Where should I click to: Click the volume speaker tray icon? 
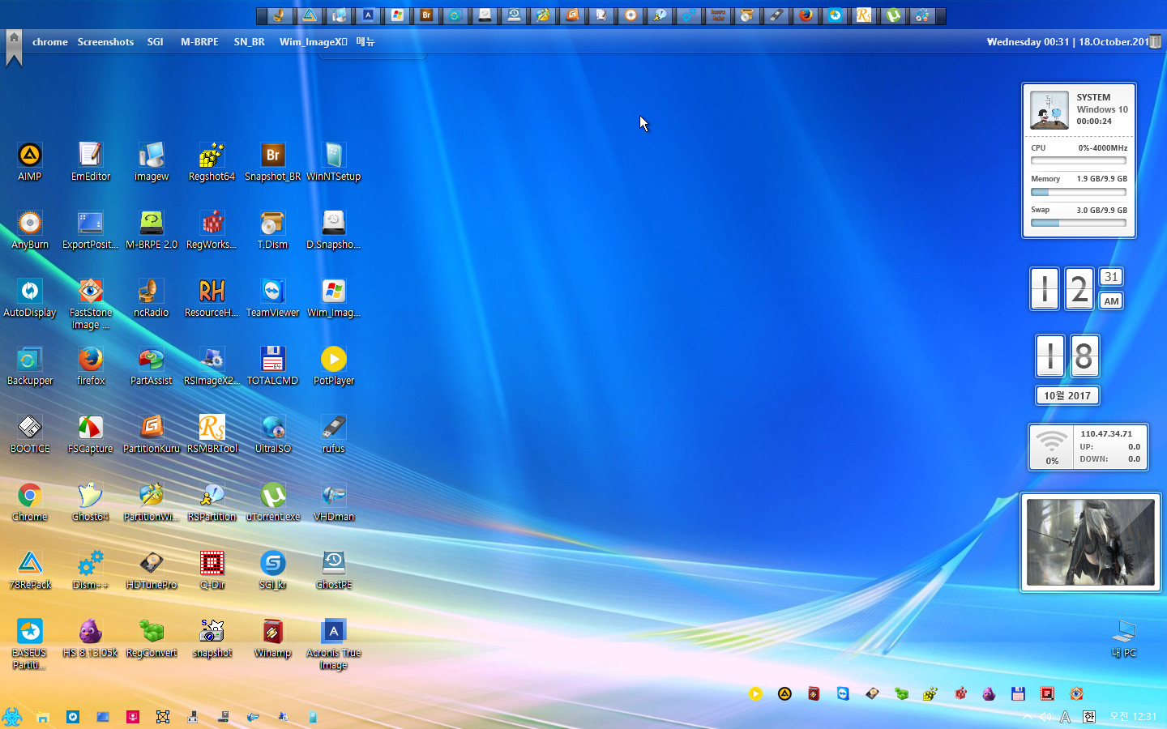1046,717
